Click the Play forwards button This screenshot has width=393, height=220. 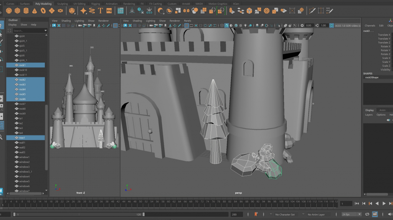pos(384,204)
